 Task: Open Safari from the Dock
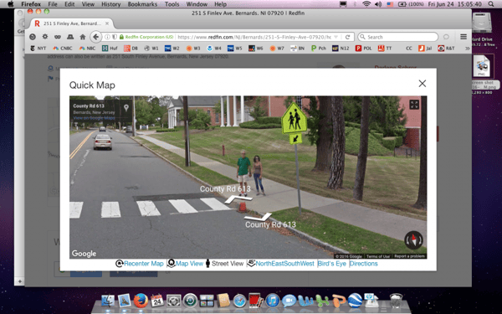pos(239,301)
